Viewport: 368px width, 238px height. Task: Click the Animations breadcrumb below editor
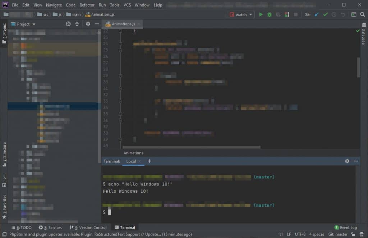point(133,153)
